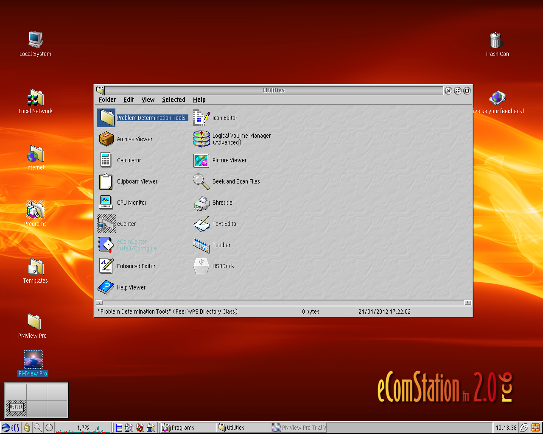Select the eCenter icon
This screenshot has height=434, width=543.
click(106, 224)
